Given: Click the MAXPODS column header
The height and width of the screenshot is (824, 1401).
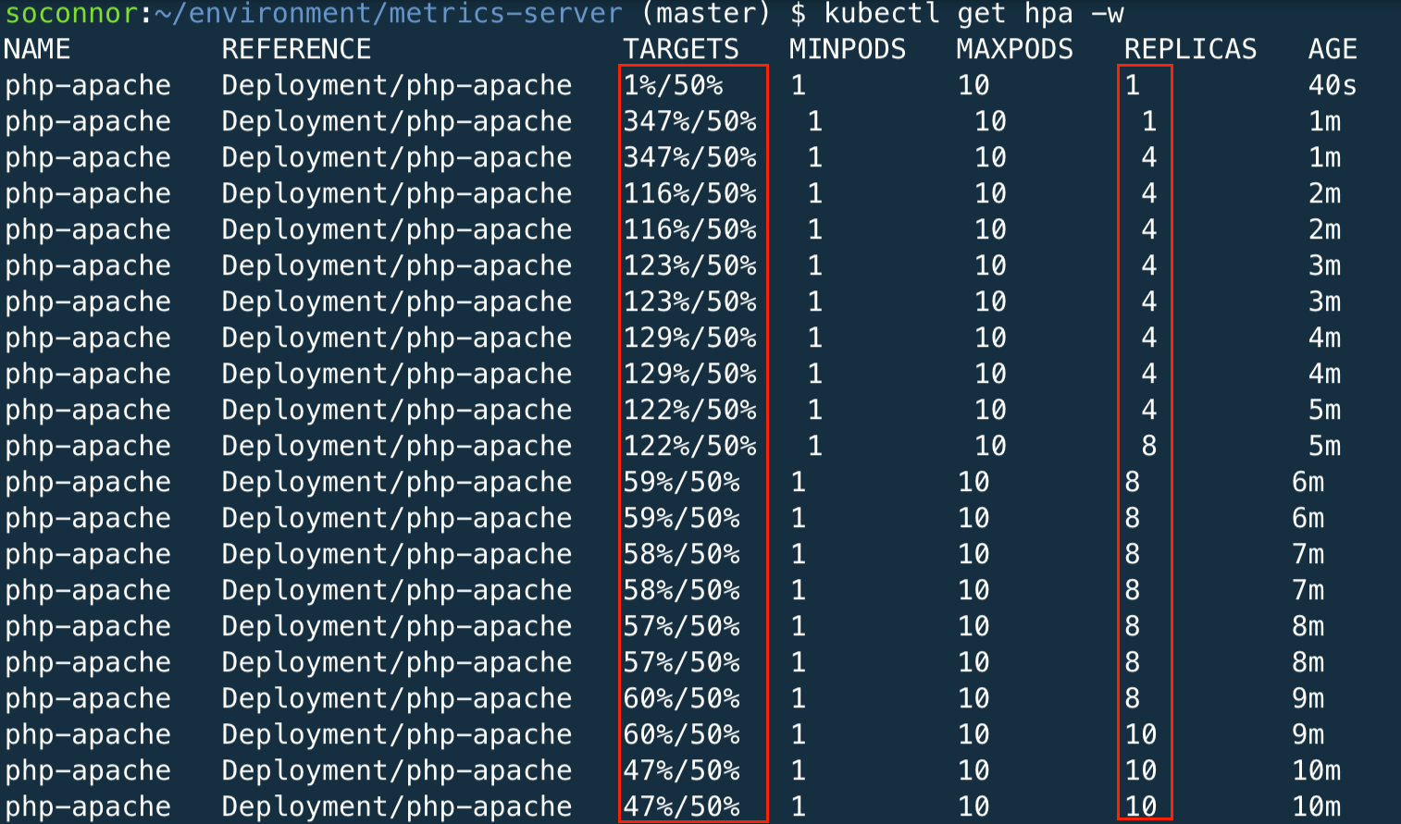Looking at the screenshot, I should (1014, 49).
